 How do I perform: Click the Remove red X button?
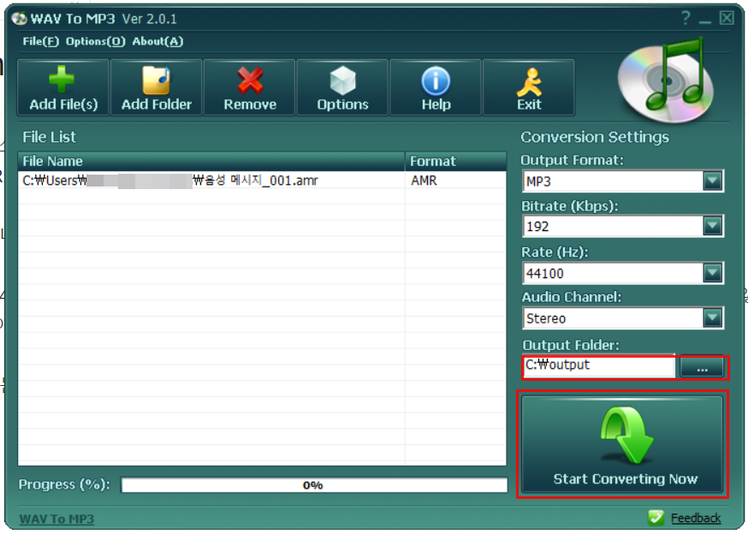(x=250, y=88)
